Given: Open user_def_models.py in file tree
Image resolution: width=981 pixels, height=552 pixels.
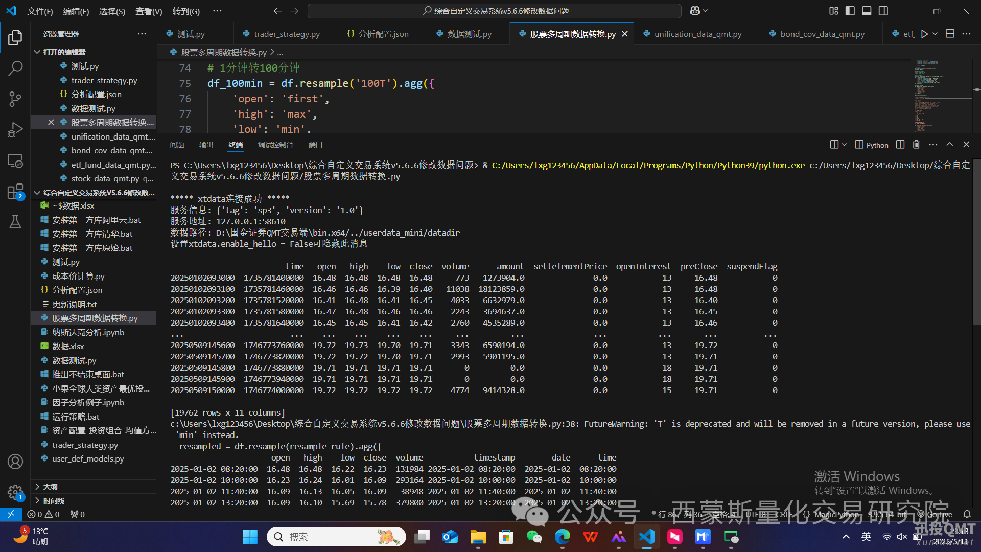Looking at the screenshot, I should click(88, 458).
